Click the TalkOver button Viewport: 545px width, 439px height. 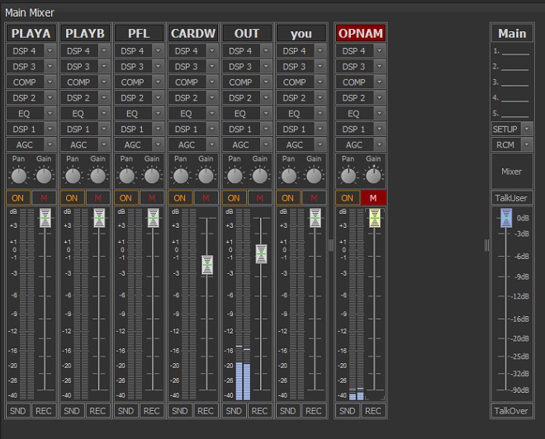click(512, 411)
